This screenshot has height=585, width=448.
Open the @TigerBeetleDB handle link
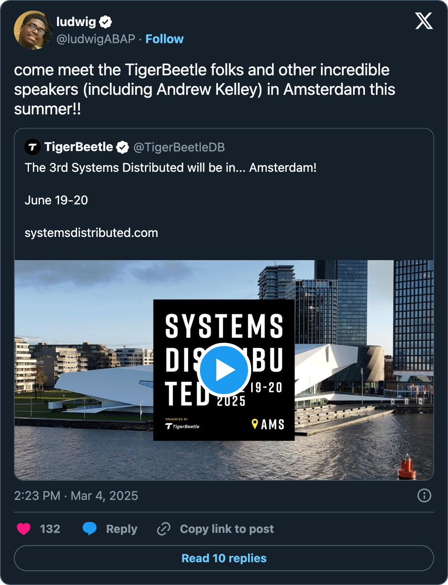coord(179,147)
